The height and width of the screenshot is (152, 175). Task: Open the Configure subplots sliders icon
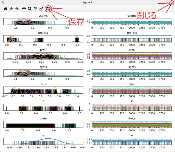35,9
